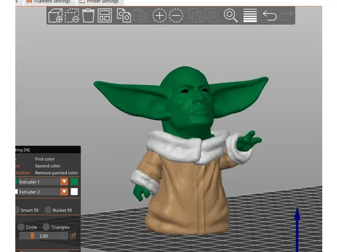The height and width of the screenshot is (252, 337).
Task: Select the Smart fill option
Action: (x=27, y=210)
